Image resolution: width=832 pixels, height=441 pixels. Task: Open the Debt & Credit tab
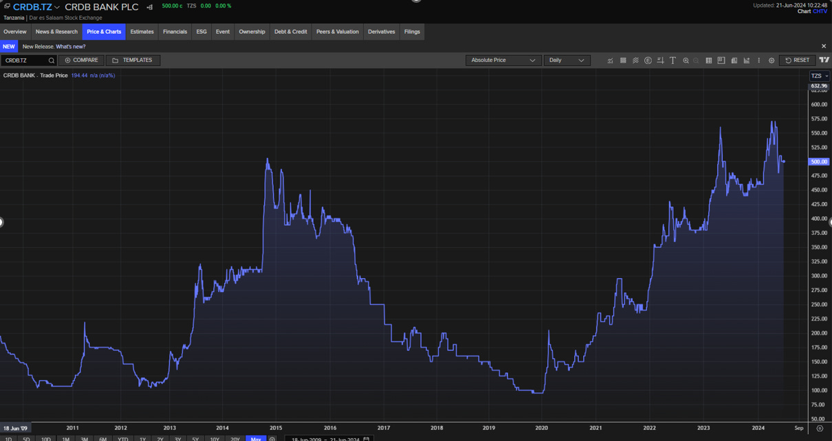[291, 32]
